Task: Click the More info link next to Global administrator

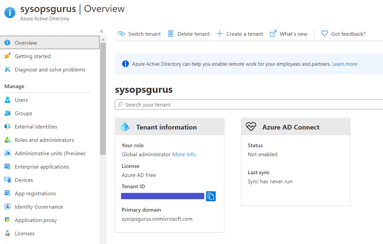Action: click(x=184, y=154)
